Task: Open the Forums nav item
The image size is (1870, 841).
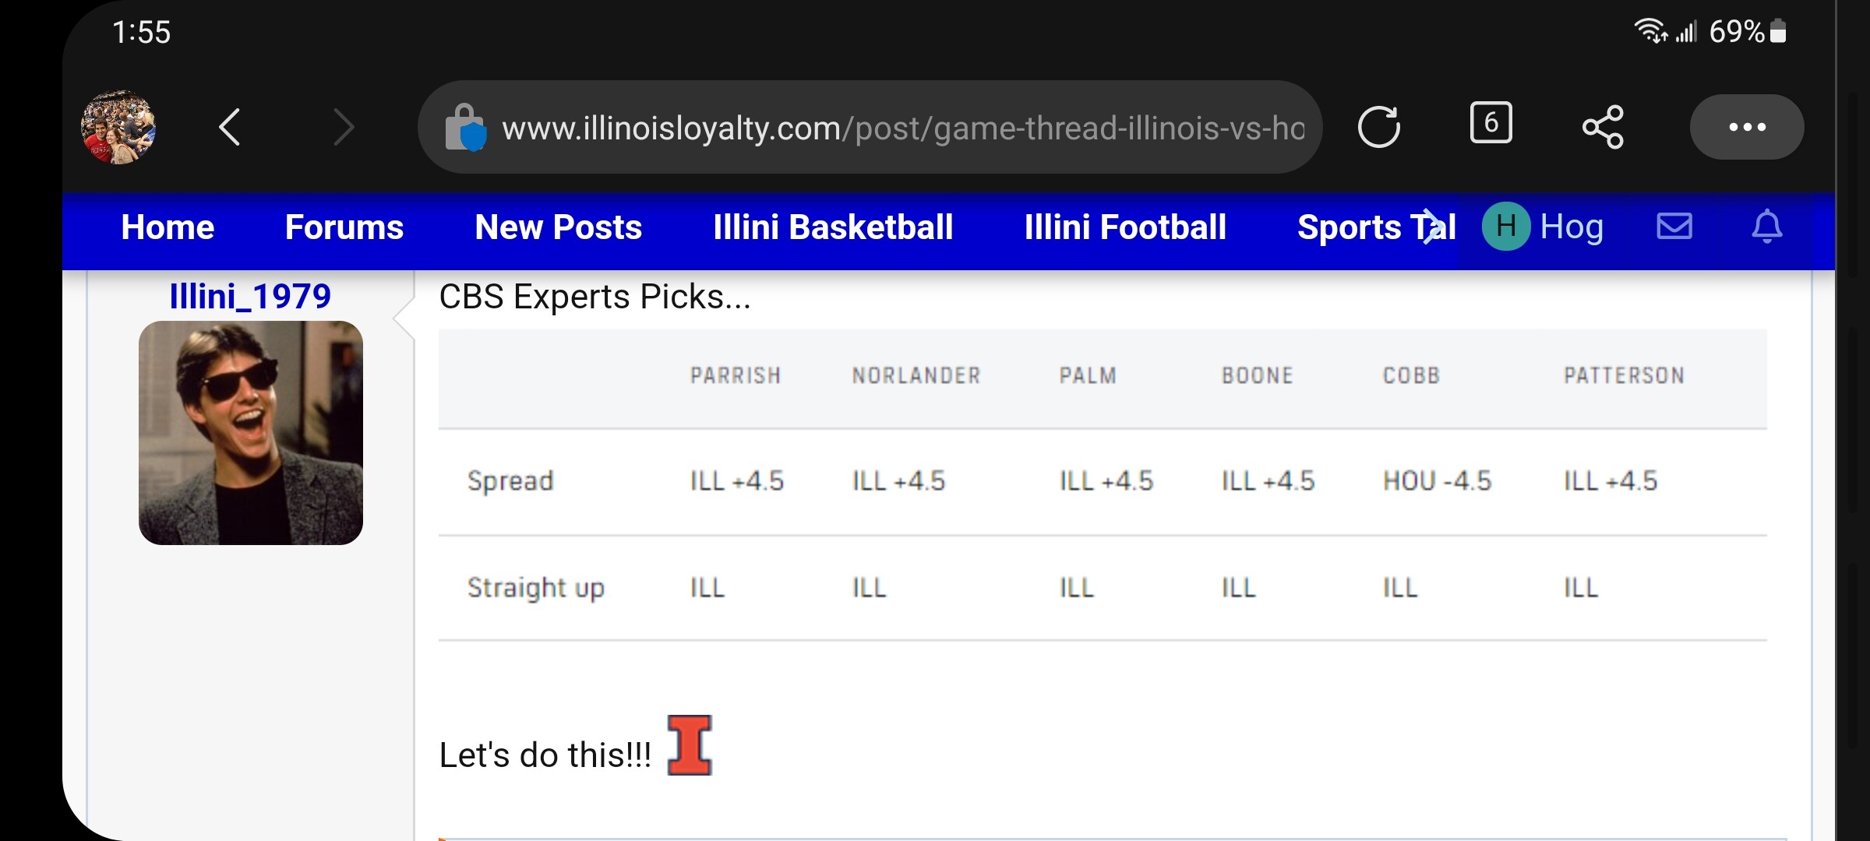Action: pos(344,227)
